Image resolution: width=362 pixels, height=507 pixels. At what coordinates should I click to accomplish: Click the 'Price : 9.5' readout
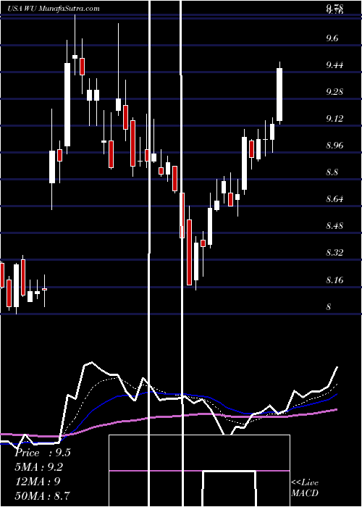pyautogui.click(x=43, y=453)
